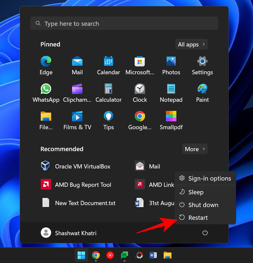
Task: Open the Microsoft Store pinned icon
Action: tap(140, 65)
